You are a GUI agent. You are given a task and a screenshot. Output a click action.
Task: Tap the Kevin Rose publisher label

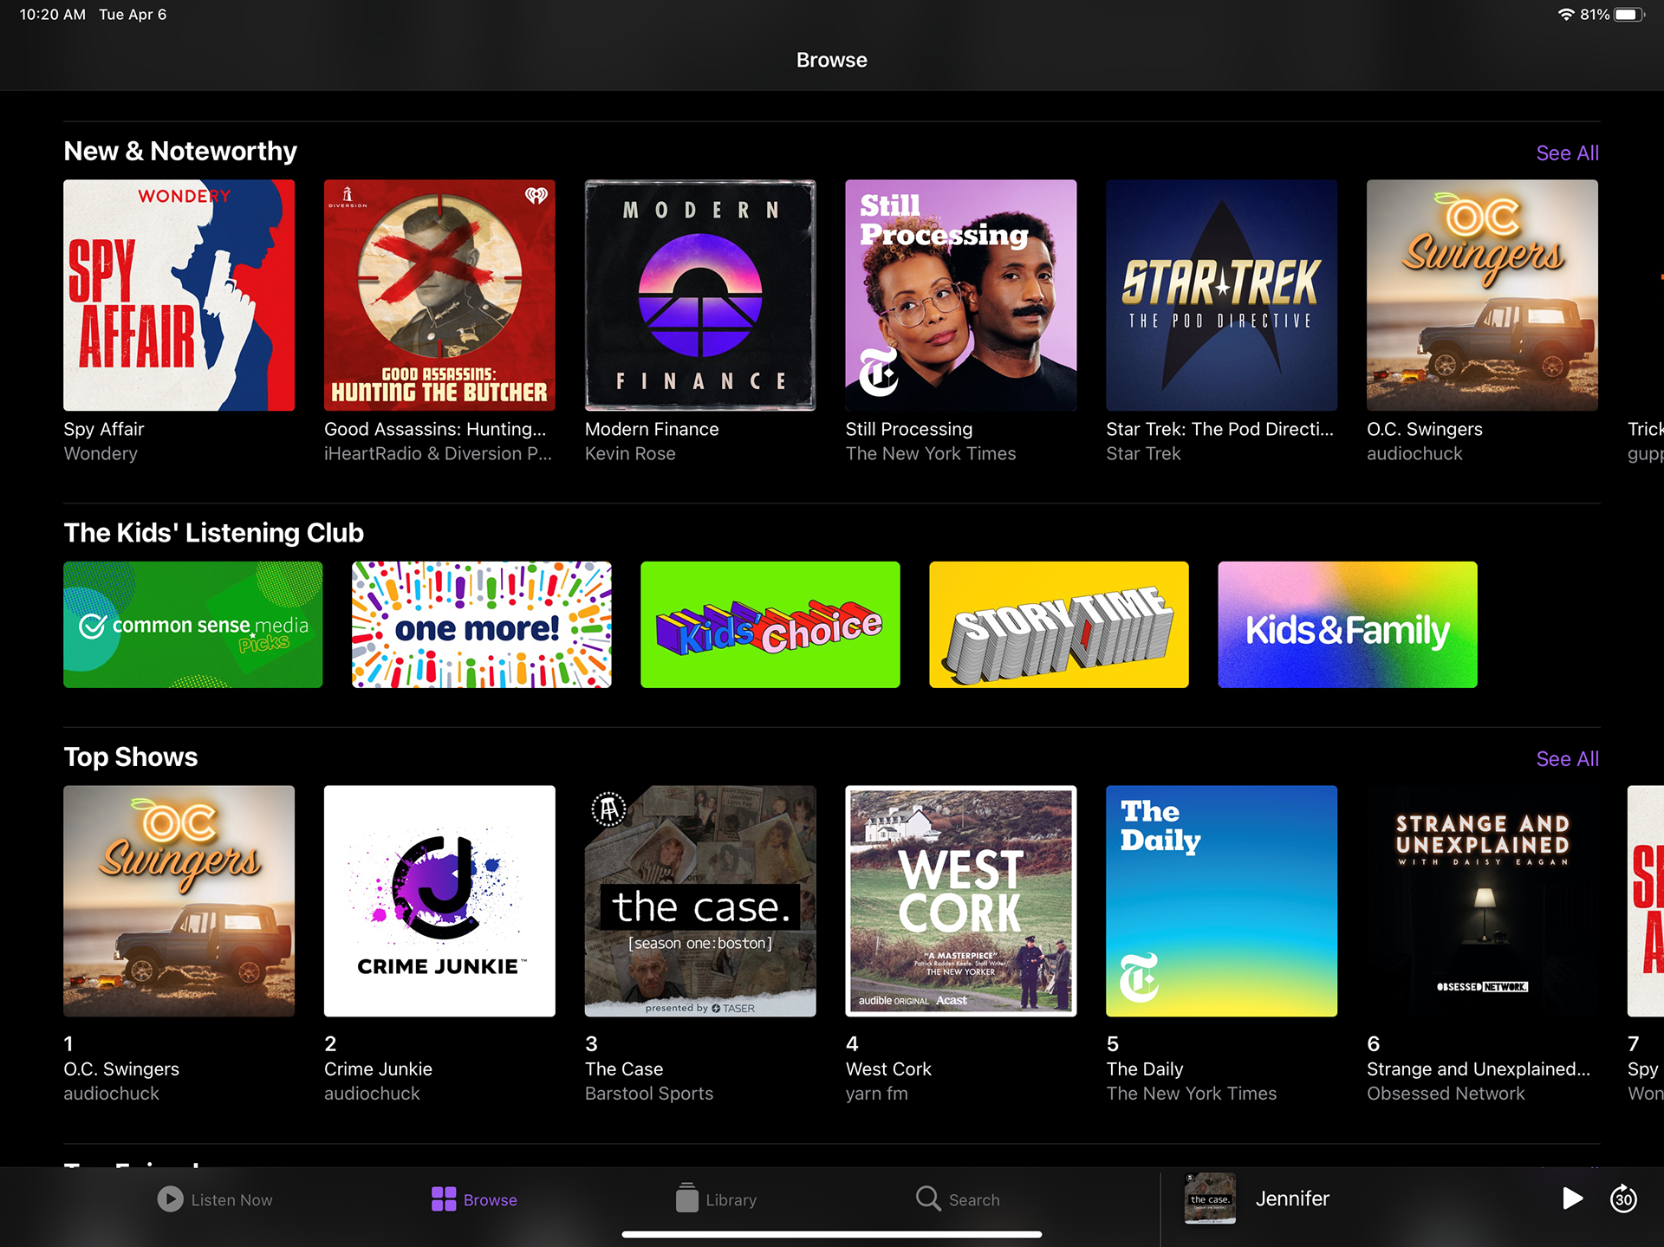pos(630,453)
